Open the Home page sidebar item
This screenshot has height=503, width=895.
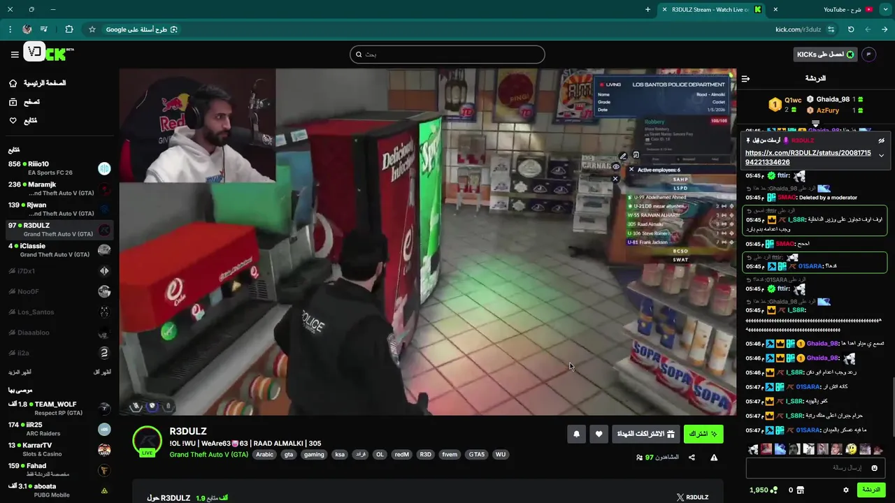(x=37, y=83)
